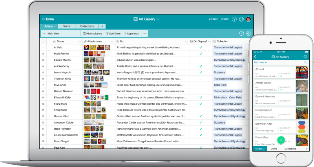Image resolution: width=314 pixels, height=167 pixels.
Task: Switch to Collections tab on desktop
Action: click(86, 26)
